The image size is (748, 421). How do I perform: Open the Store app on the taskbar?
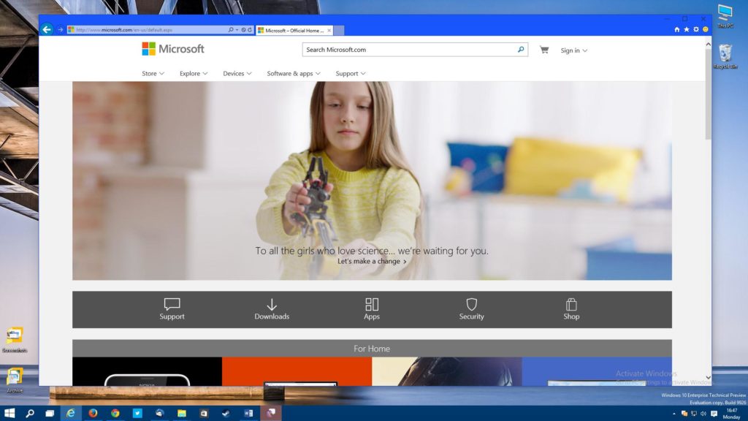click(205, 413)
